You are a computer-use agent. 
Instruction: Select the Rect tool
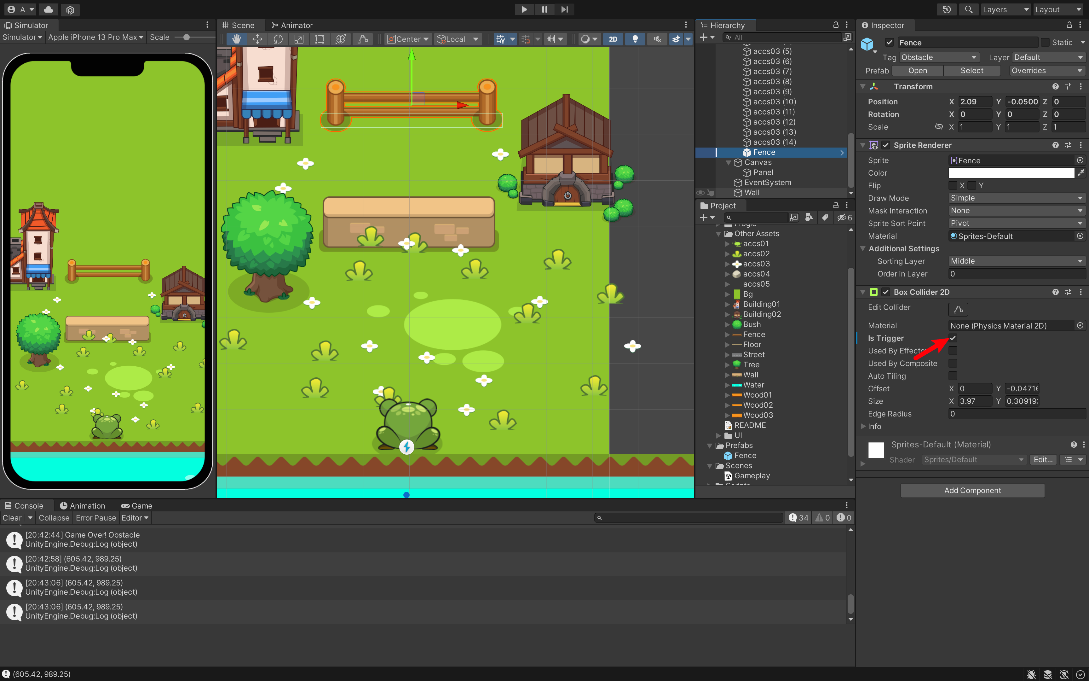pos(320,39)
